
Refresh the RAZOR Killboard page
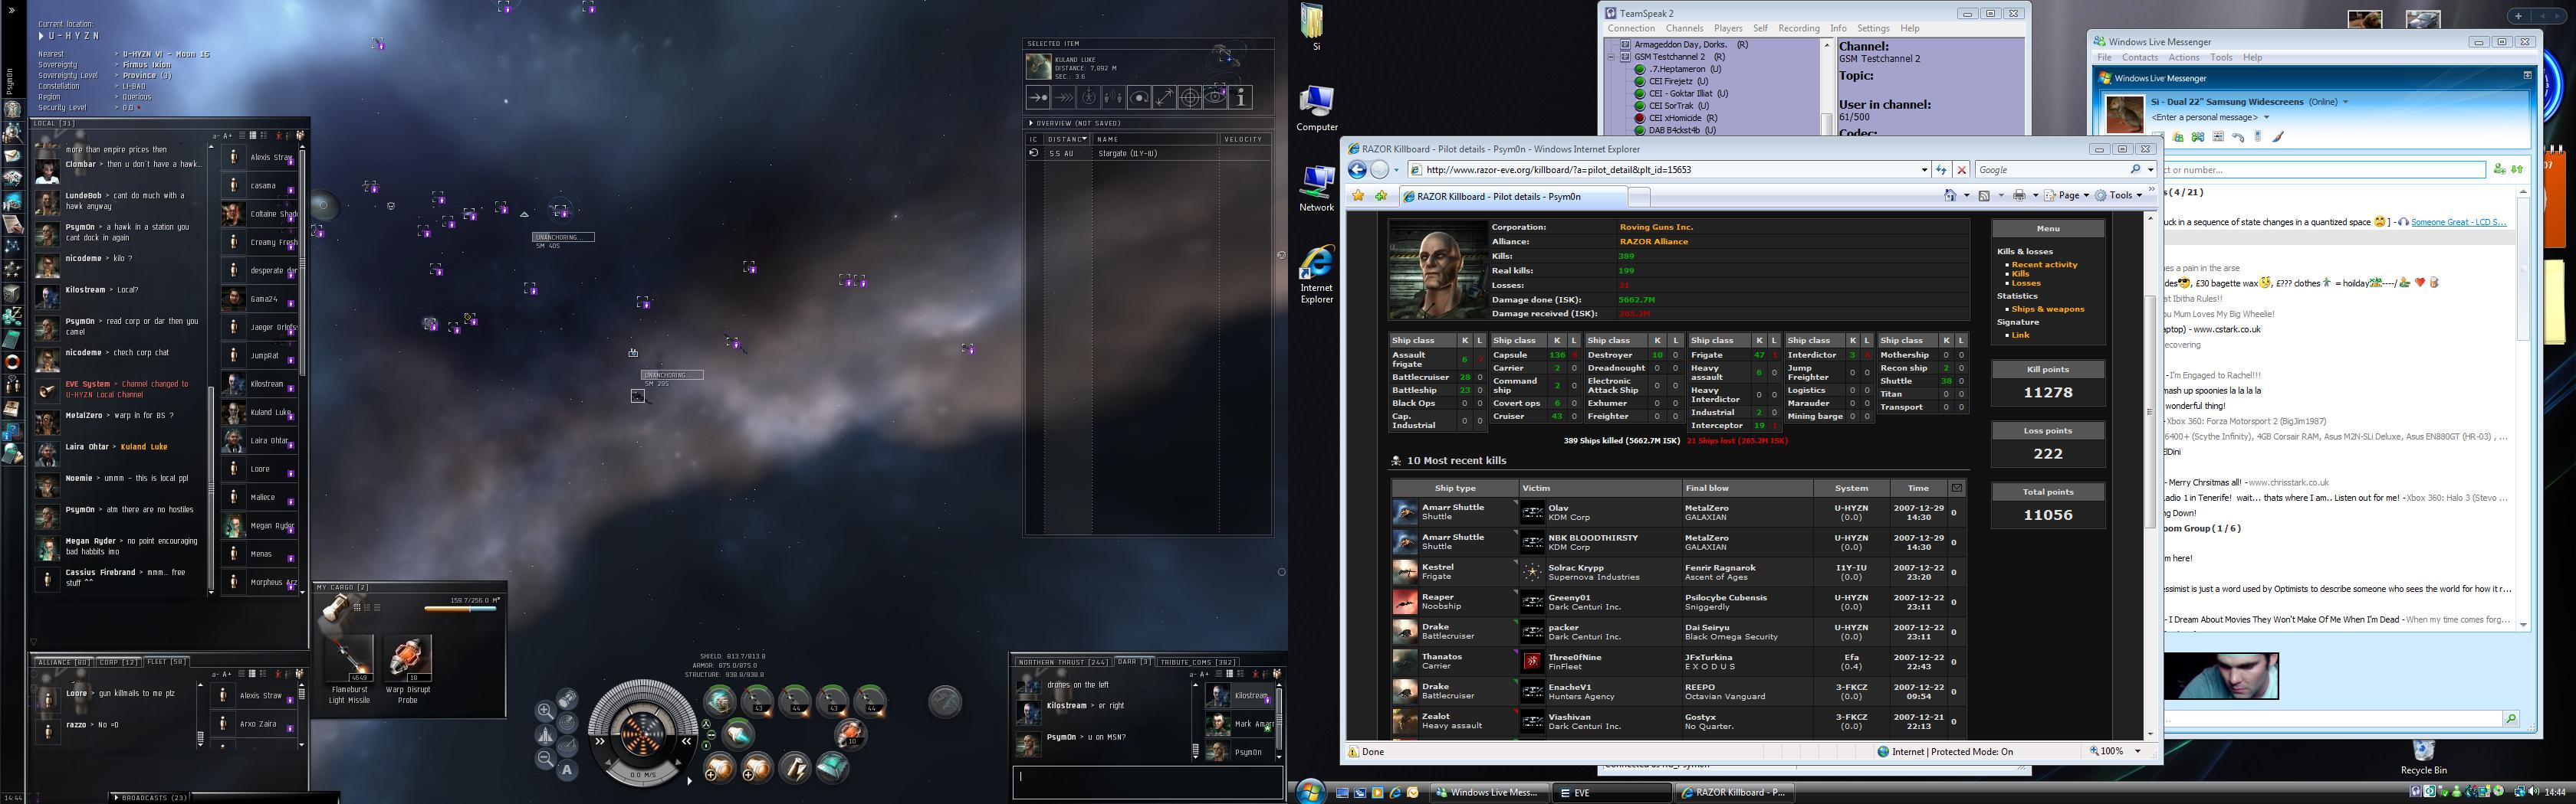(1941, 170)
